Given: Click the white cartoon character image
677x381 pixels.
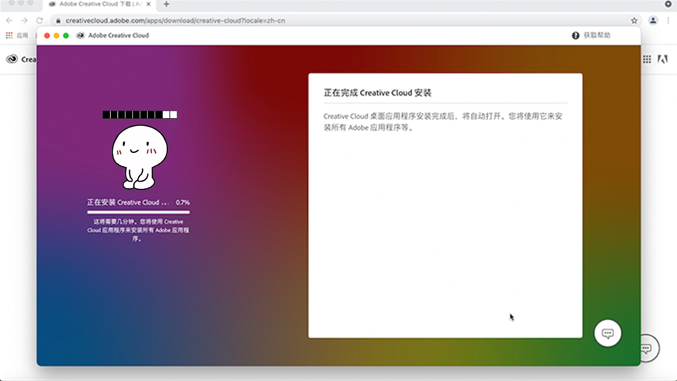Looking at the screenshot, I should pos(140,157).
